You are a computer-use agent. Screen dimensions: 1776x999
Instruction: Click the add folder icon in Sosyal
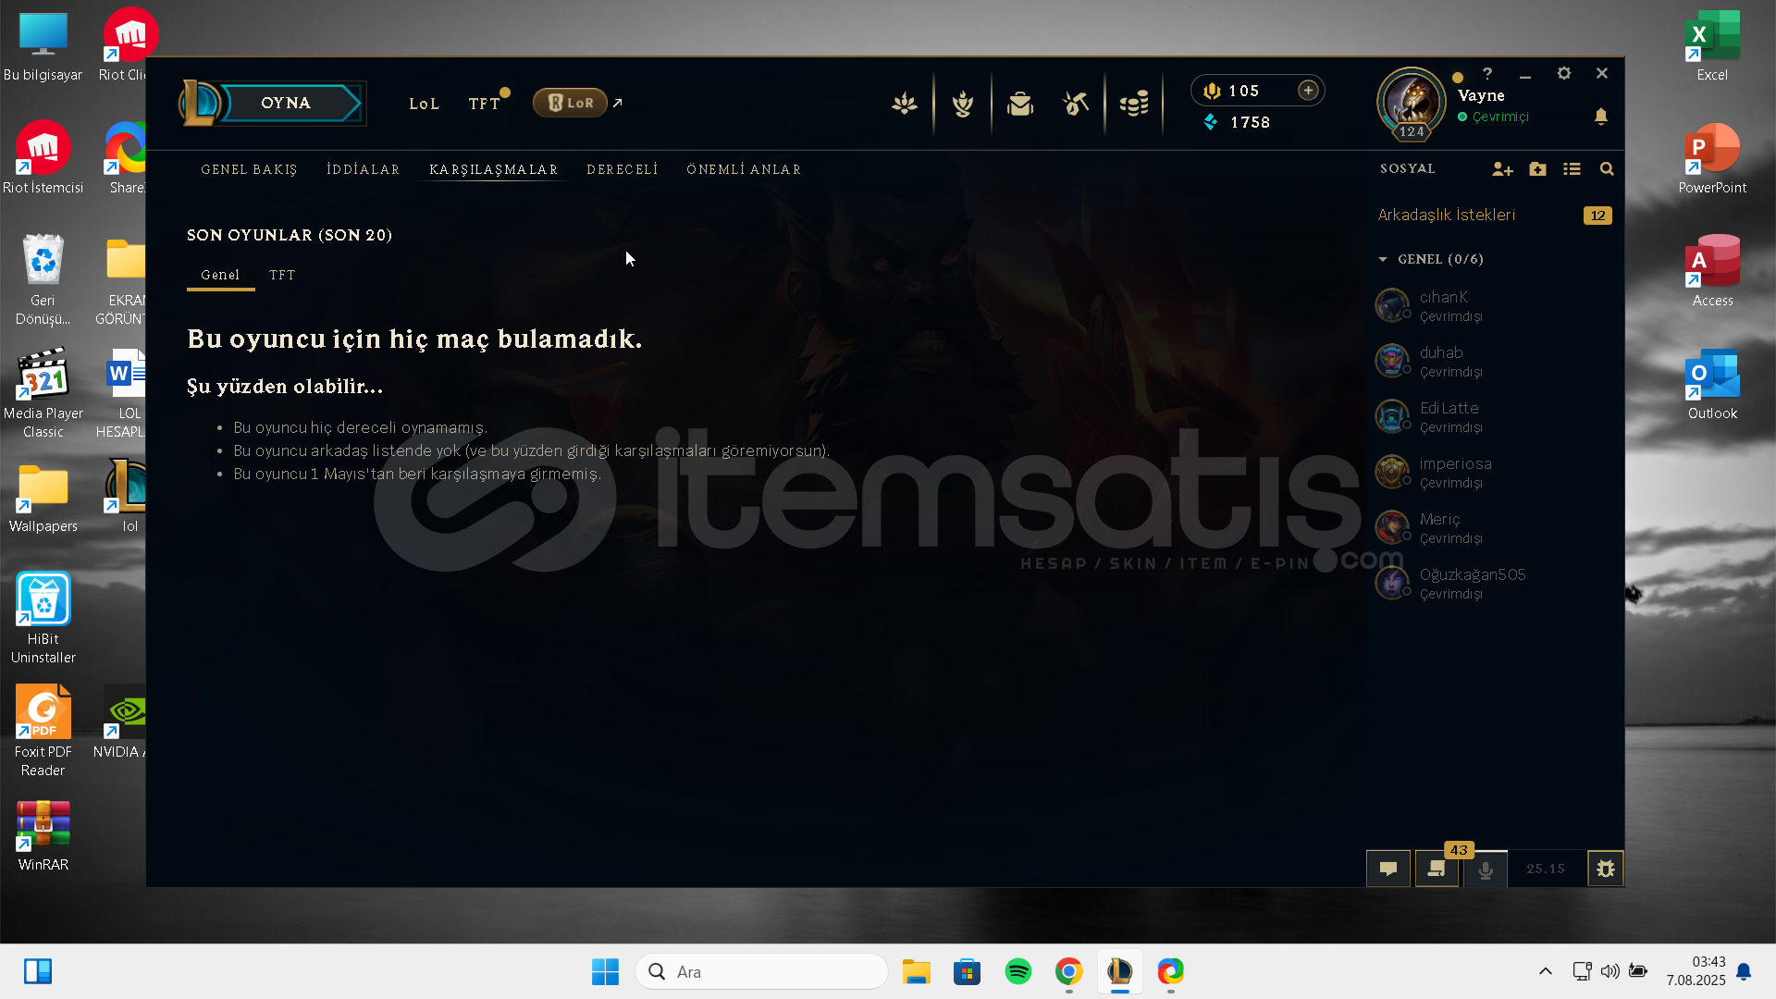pos(1537,169)
